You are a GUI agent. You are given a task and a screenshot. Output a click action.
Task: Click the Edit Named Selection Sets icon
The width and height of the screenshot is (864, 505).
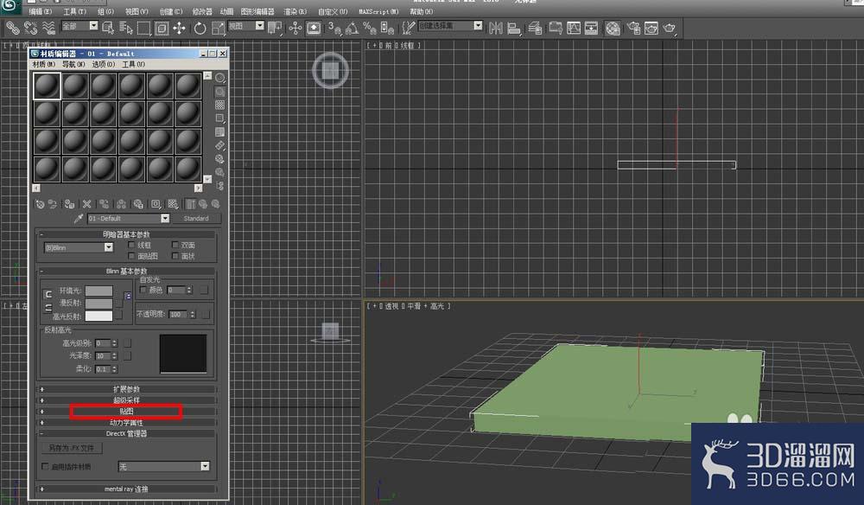coord(409,29)
